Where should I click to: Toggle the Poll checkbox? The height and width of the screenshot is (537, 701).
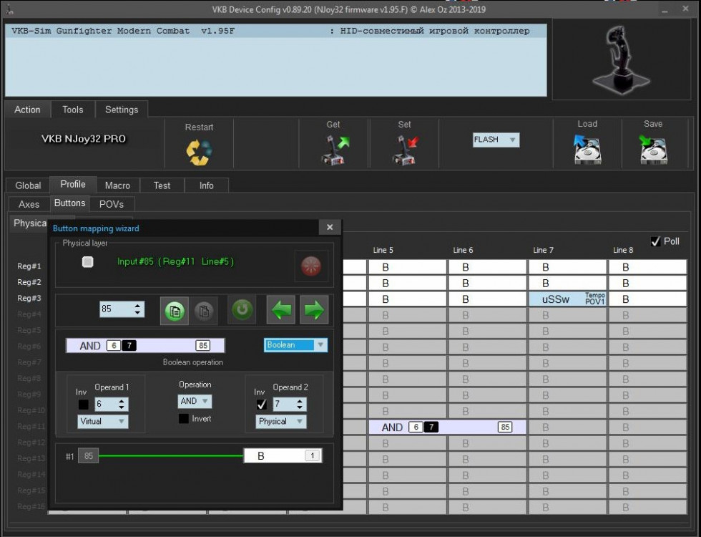tap(656, 242)
